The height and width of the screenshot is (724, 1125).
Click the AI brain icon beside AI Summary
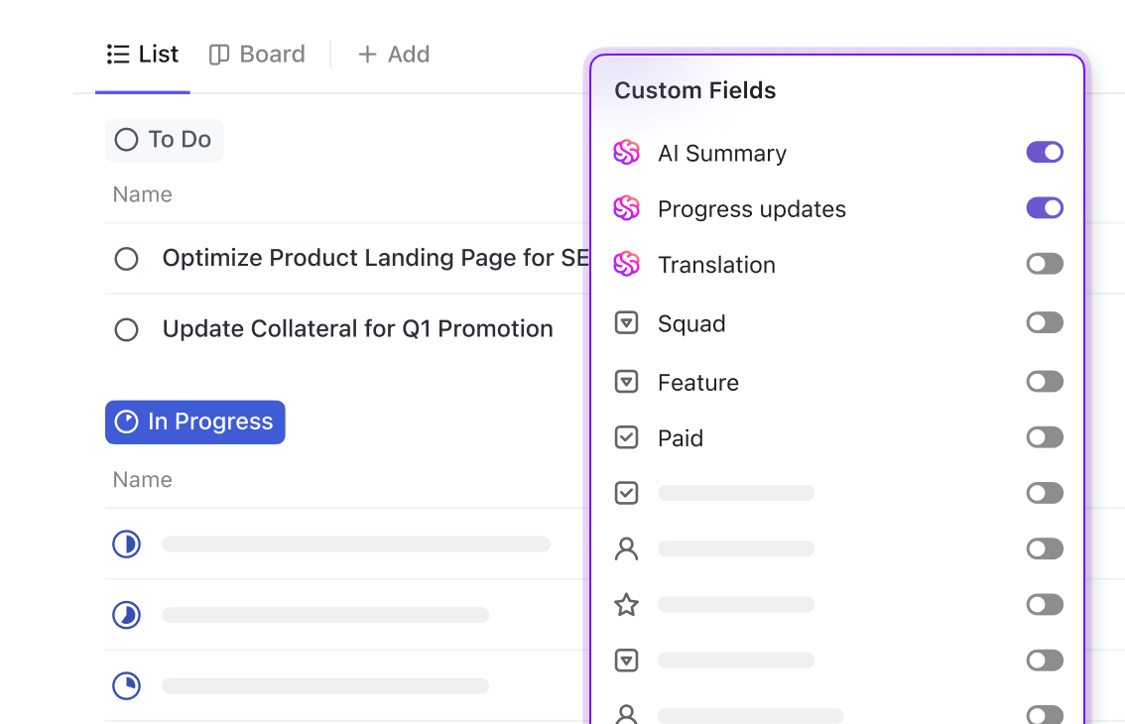click(x=626, y=153)
